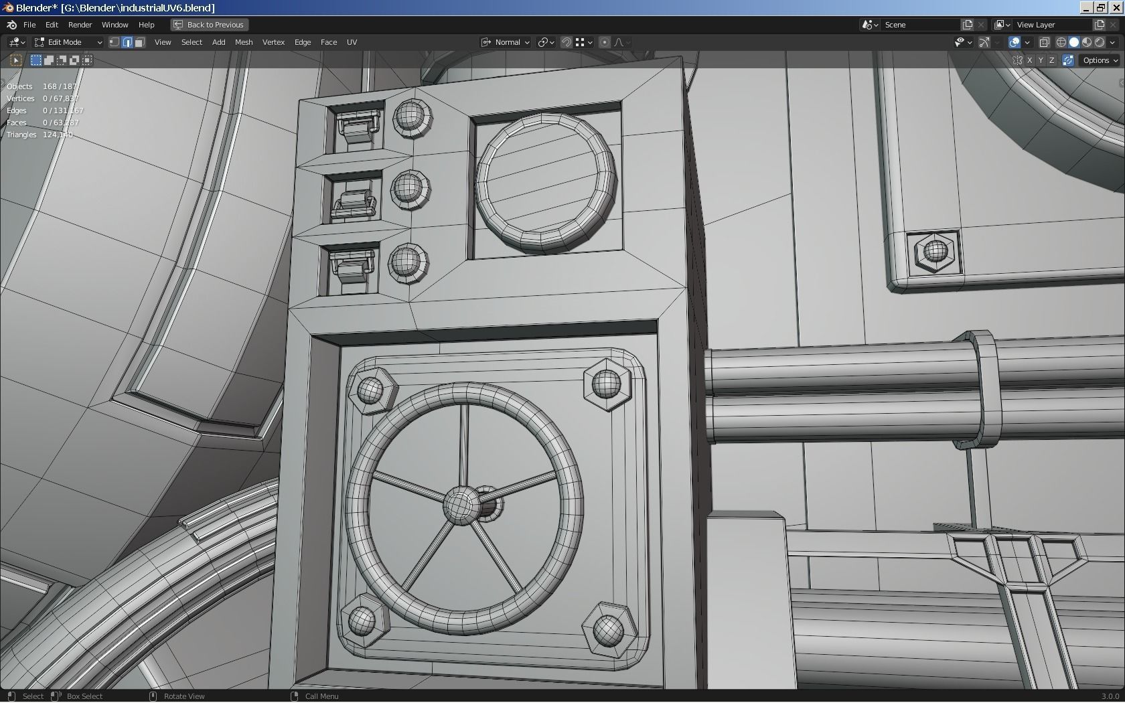
Task: Click the Blender version 3.0.0 status text
Action: pos(1110,696)
